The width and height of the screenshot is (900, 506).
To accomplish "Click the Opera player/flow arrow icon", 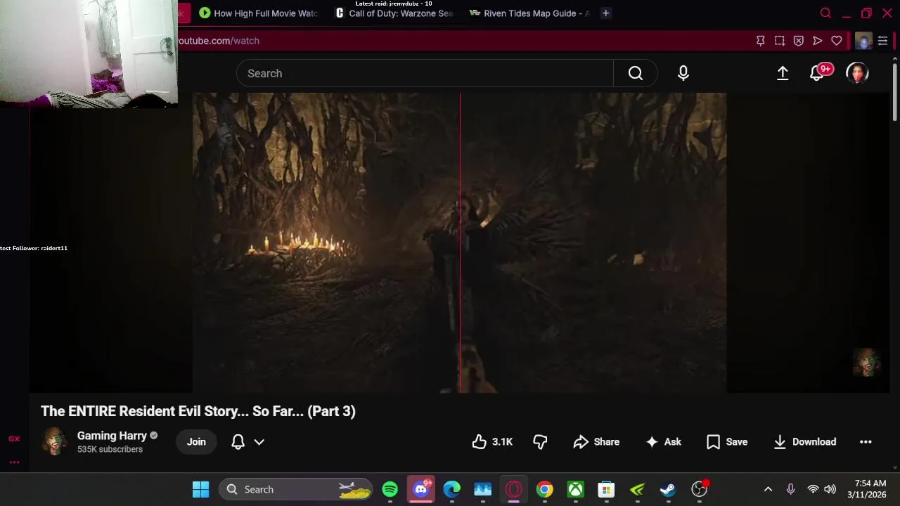I will 817,41.
